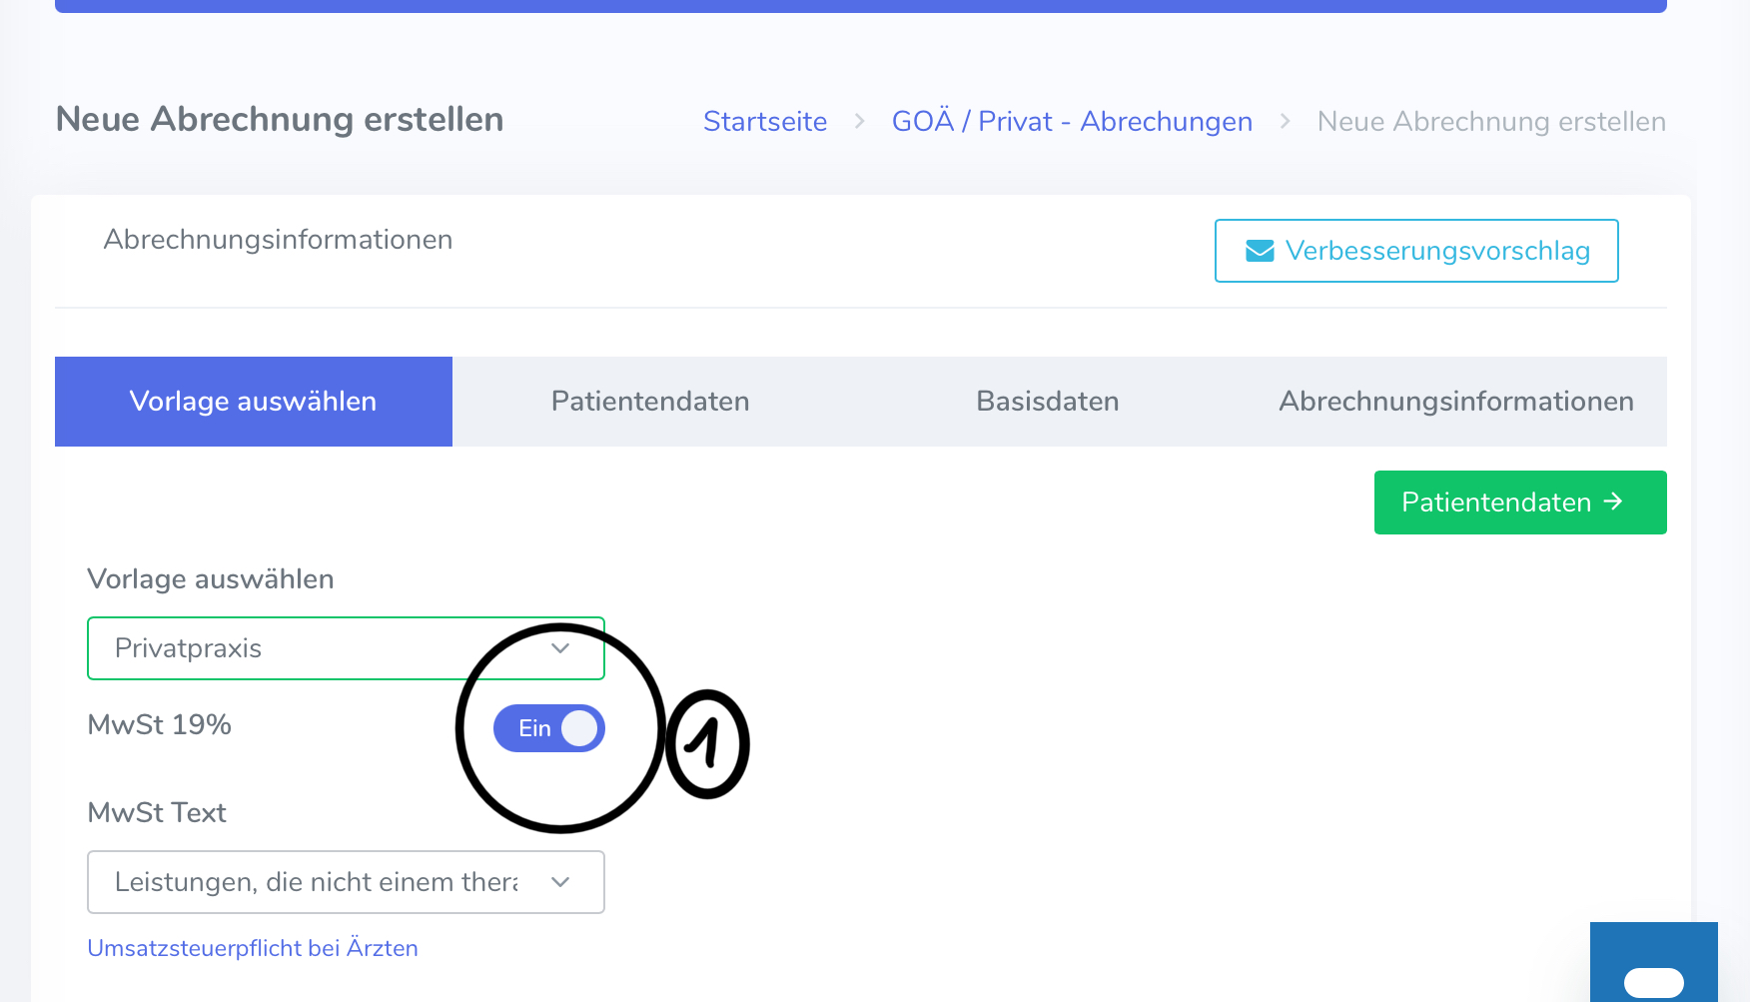Click breadcrumb separator before Neue Abrechnung erstellen
1750x1002 pixels.
[1285, 122]
